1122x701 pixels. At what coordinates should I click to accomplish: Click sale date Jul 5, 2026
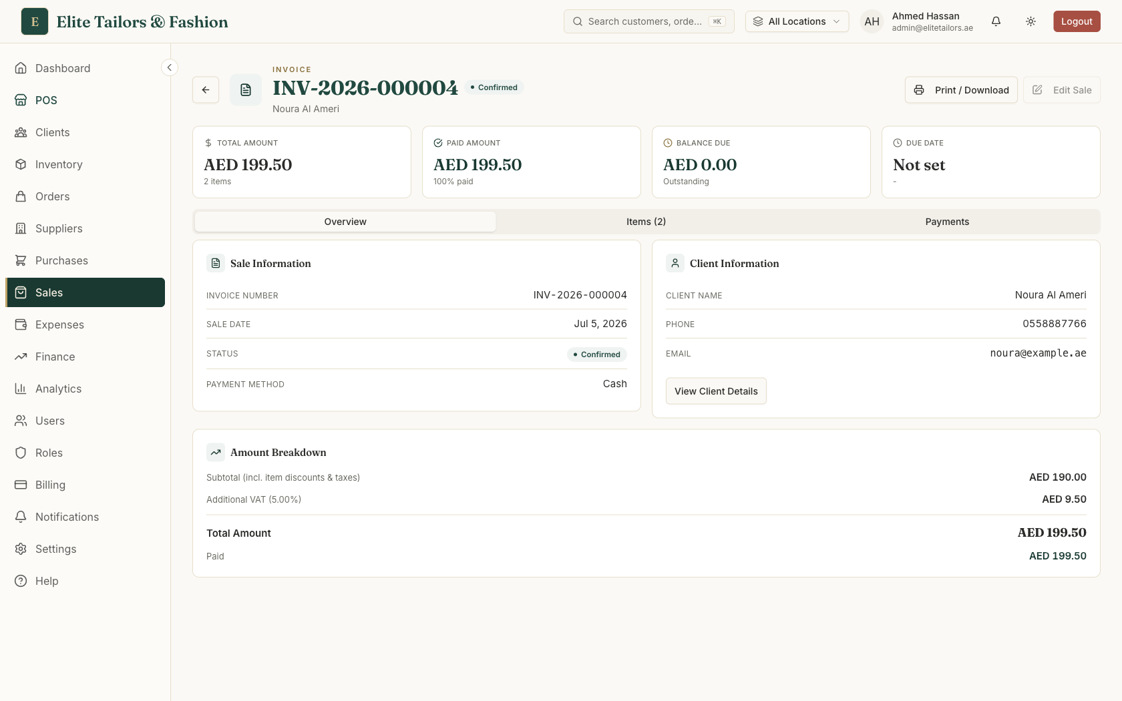pos(600,324)
